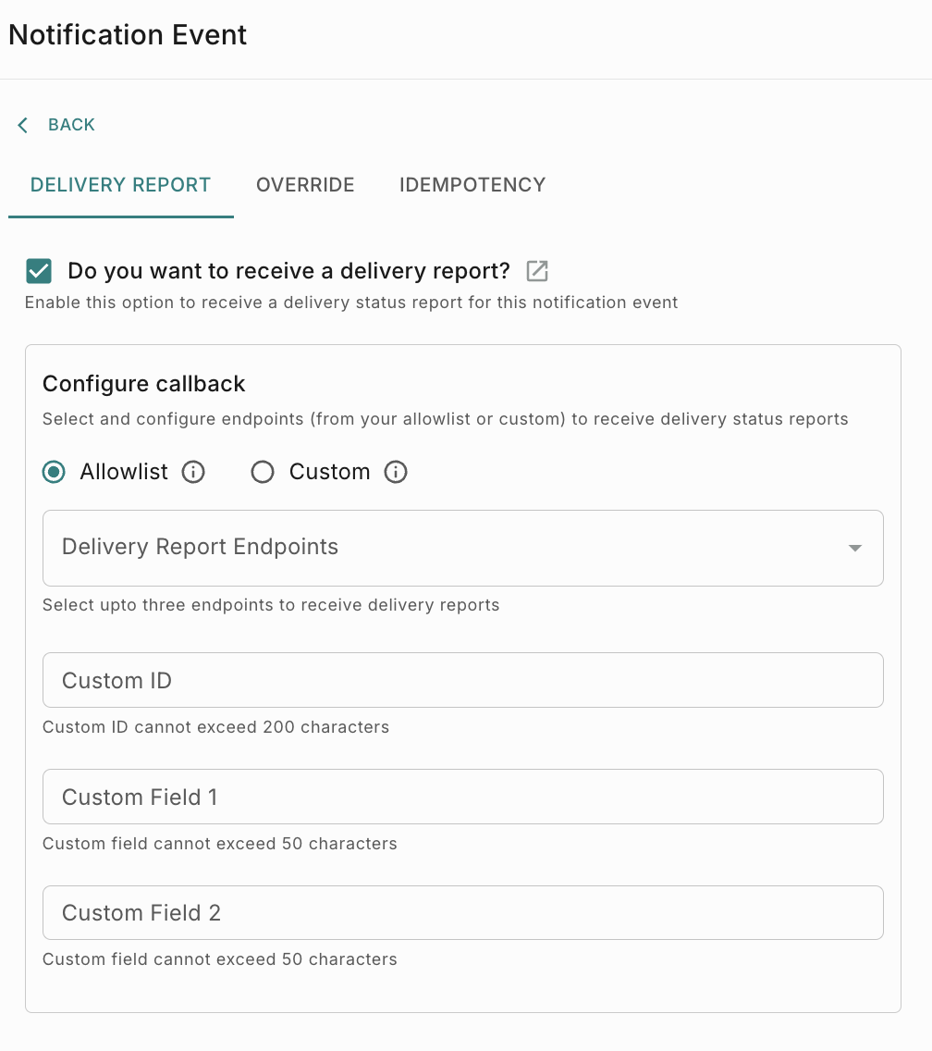Image resolution: width=932 pixels, height=1051 pixels.
Task: Click the back chevron arrow icon
Action: (x=22, y=125)
